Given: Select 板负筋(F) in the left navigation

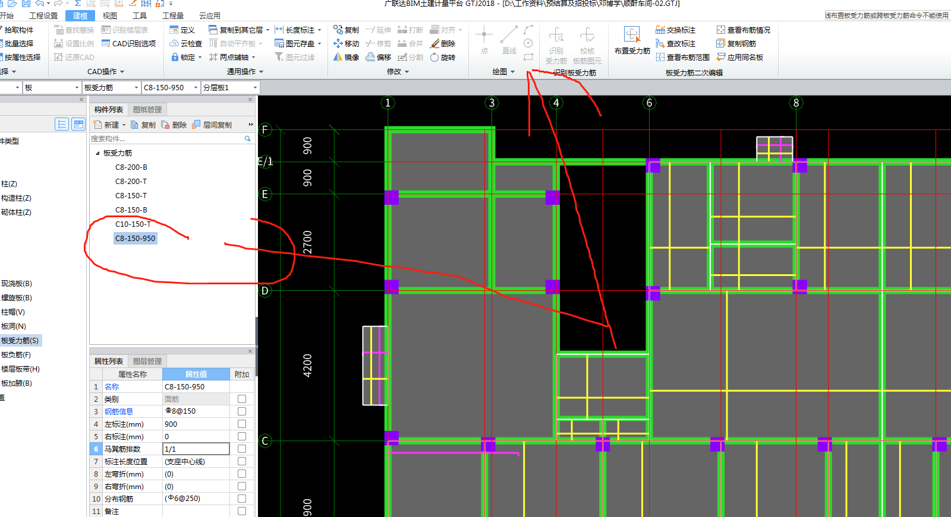Looking at the screenshot, I should point(16,354).
